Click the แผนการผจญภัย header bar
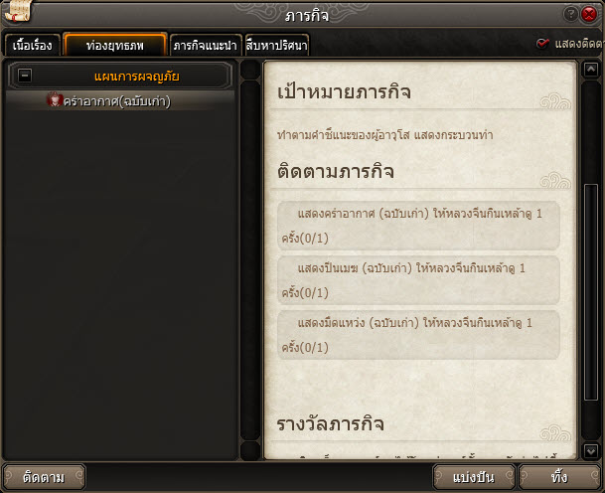 (120, 76)
